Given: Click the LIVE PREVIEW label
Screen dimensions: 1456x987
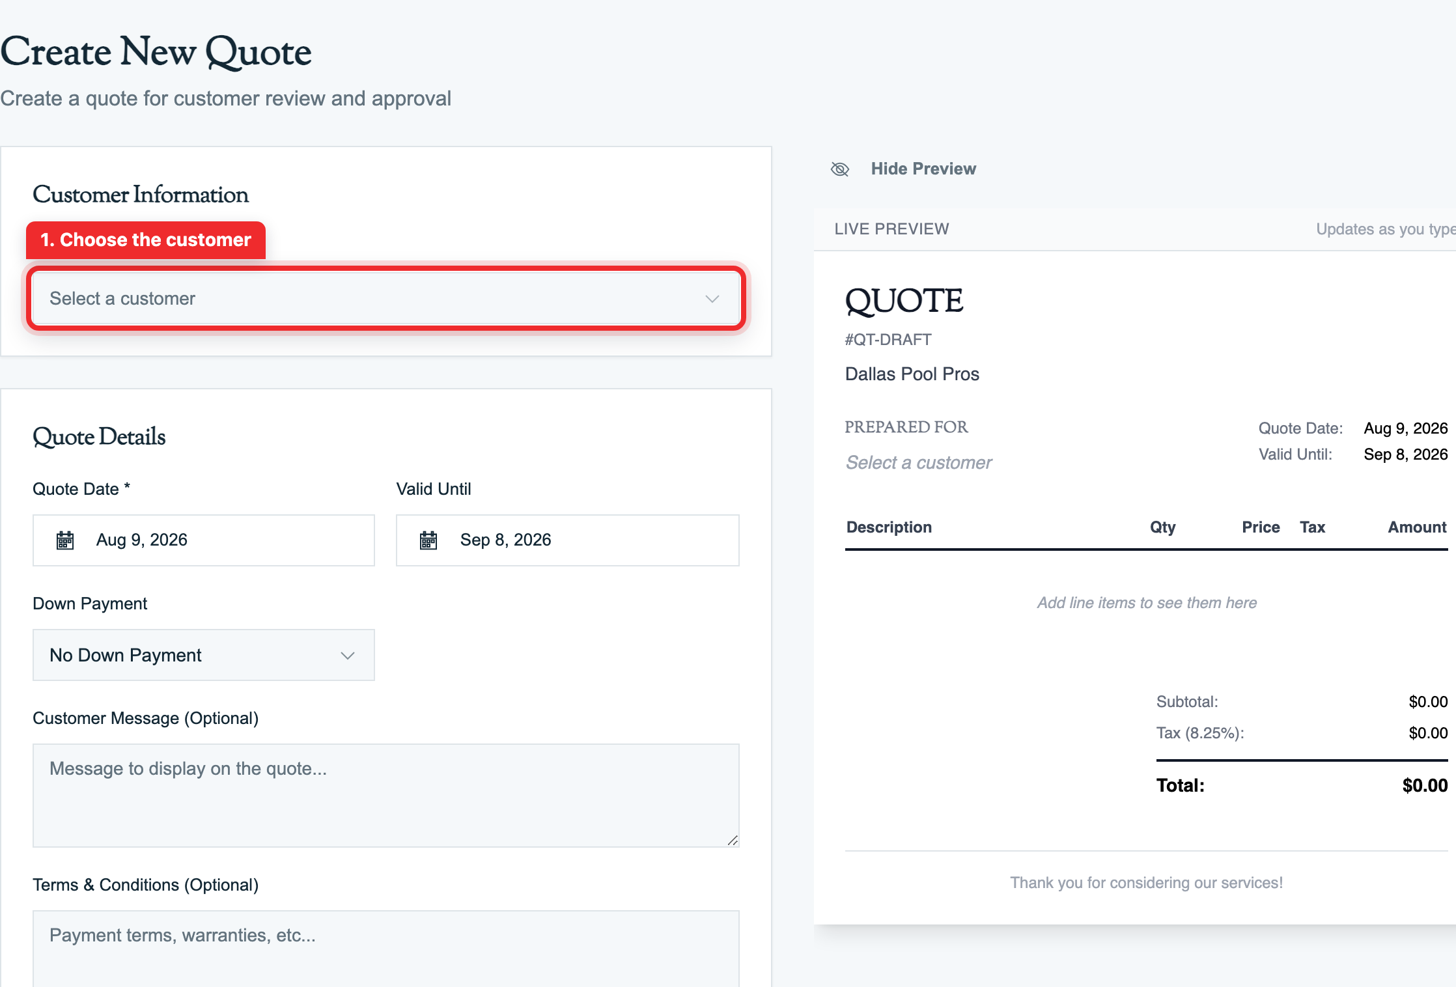Looking at the screenshot, I should [x=891, y=229].
